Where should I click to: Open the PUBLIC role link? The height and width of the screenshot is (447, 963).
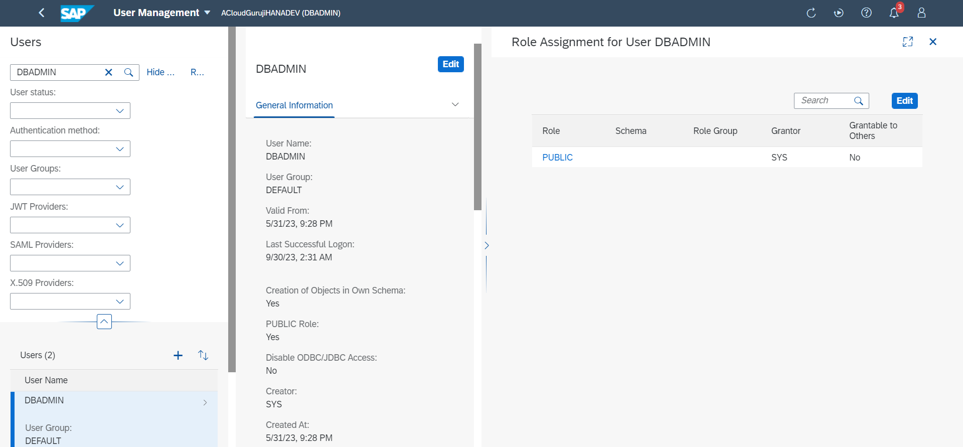pos(557,158)
